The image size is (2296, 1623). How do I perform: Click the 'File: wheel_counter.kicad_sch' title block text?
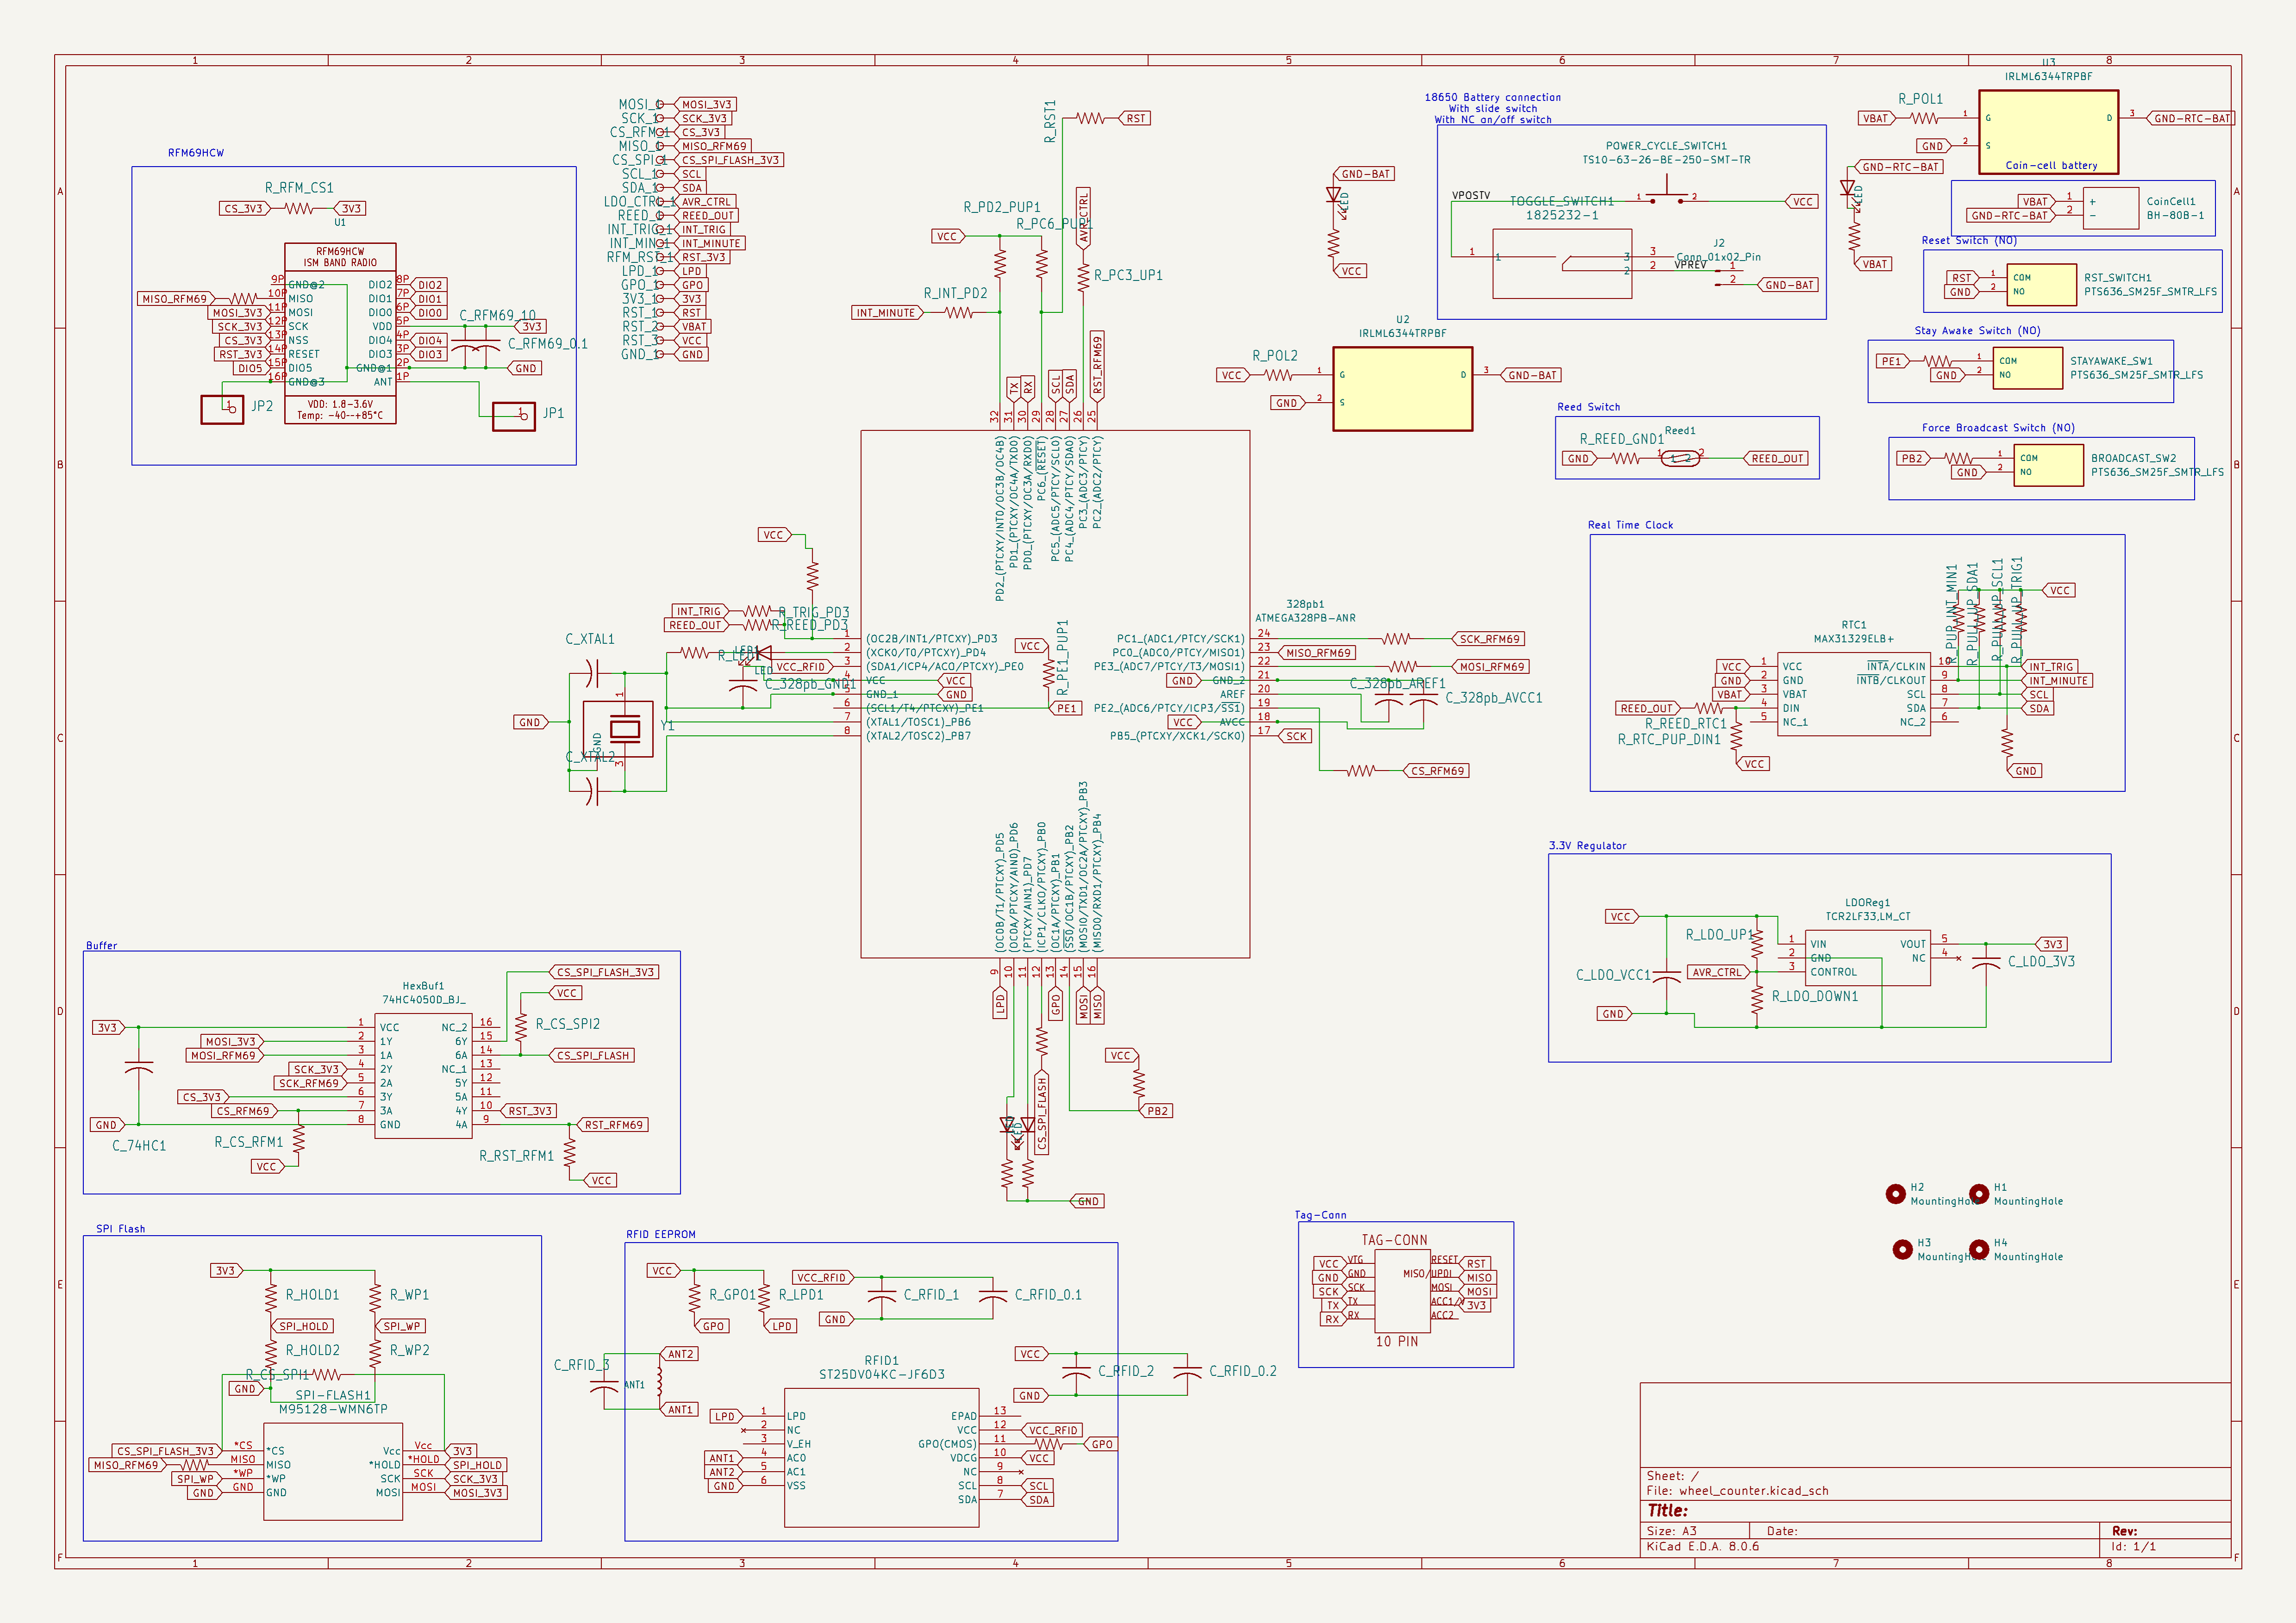click(x=1737, y=1491)
